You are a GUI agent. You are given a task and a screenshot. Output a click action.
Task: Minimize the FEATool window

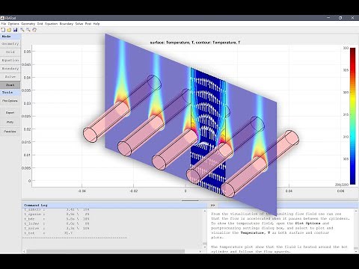tap(328, 18)
